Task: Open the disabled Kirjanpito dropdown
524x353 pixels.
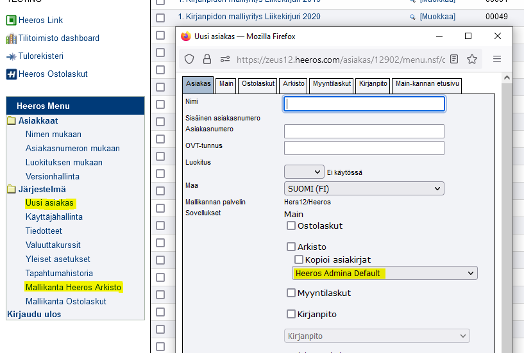Action: pos(377,336)
